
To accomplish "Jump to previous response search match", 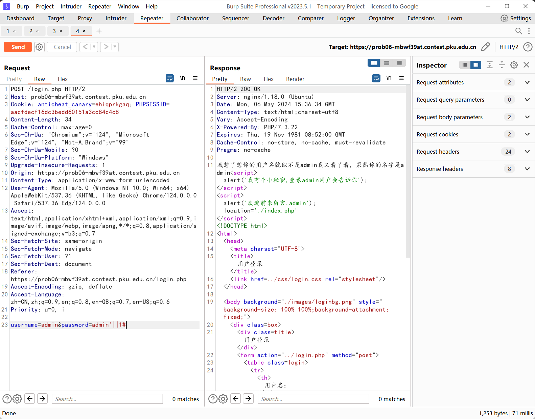I will point(236,399).
